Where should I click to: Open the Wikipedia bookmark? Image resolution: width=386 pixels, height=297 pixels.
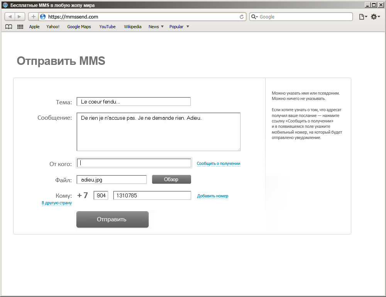(132, 27)
